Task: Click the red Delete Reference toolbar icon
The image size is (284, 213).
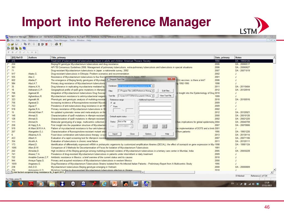Action: pos(47,44)
